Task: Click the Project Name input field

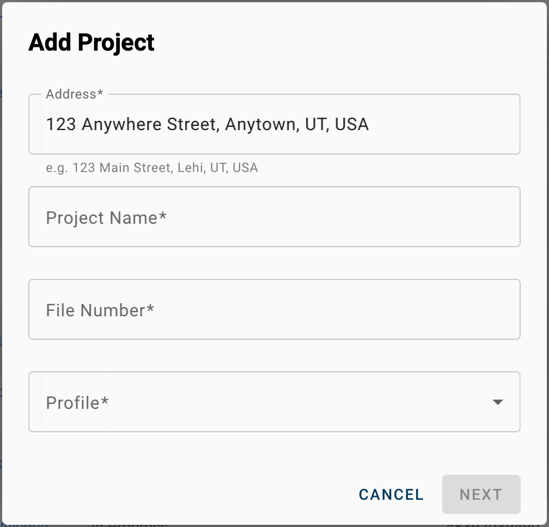Action: pos(274,217)
